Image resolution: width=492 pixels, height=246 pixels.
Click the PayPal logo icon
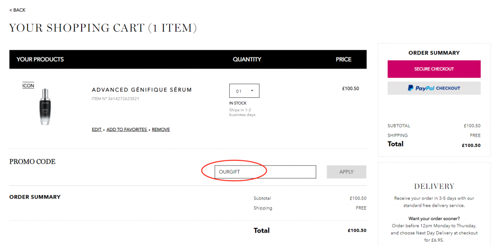click(x=411, y=88)
